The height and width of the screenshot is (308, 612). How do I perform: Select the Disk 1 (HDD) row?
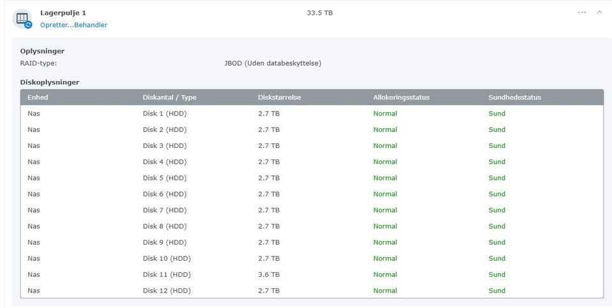click(164, 114)
